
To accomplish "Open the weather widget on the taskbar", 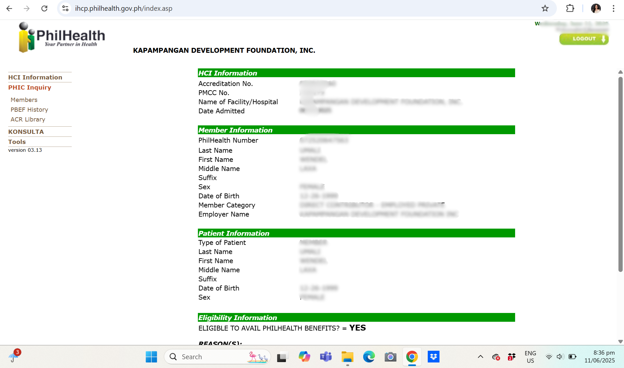I will click(x=14, y=356).
